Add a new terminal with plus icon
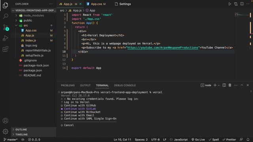 215,85
